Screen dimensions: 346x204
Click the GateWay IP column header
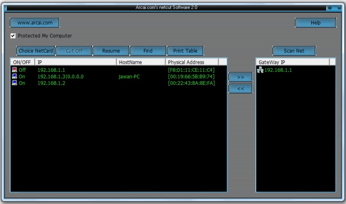pos(293,62)
